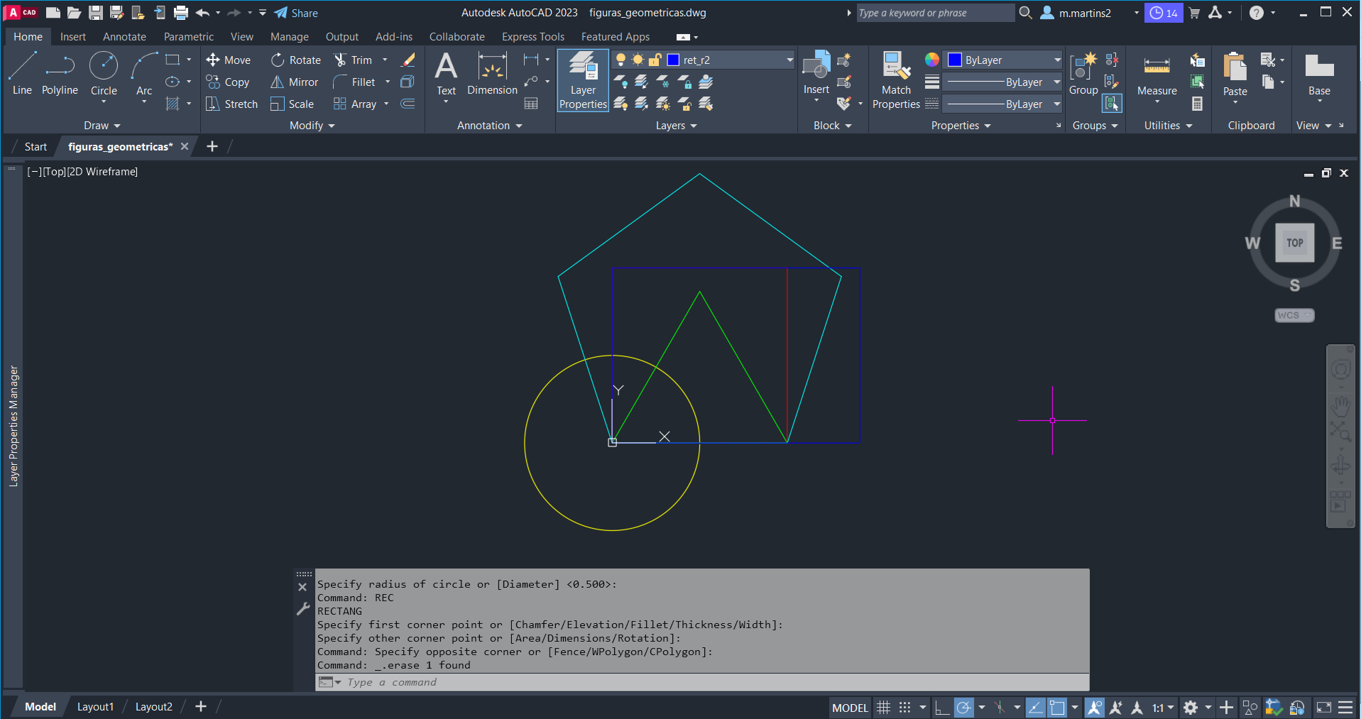The height and width of the screenshot is (719, 1361).
Task: Switch to the Annotate ribbon tab
Action: 124,37
